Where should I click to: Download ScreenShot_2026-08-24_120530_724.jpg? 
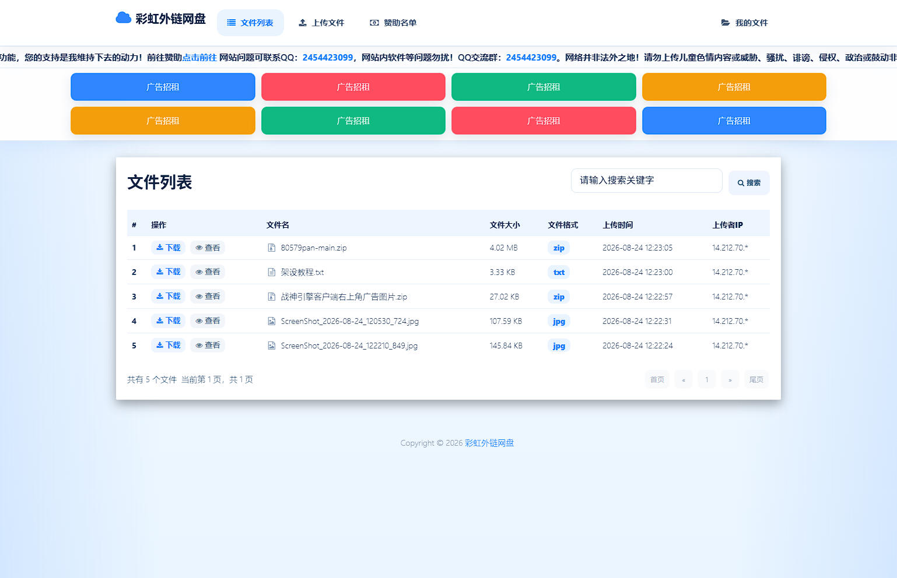click(x=169, y=320)
